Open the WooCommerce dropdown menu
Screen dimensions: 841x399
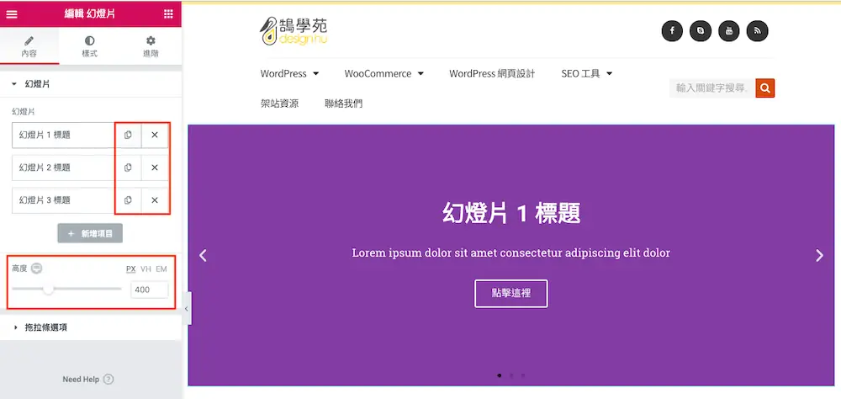click(384, 73)
